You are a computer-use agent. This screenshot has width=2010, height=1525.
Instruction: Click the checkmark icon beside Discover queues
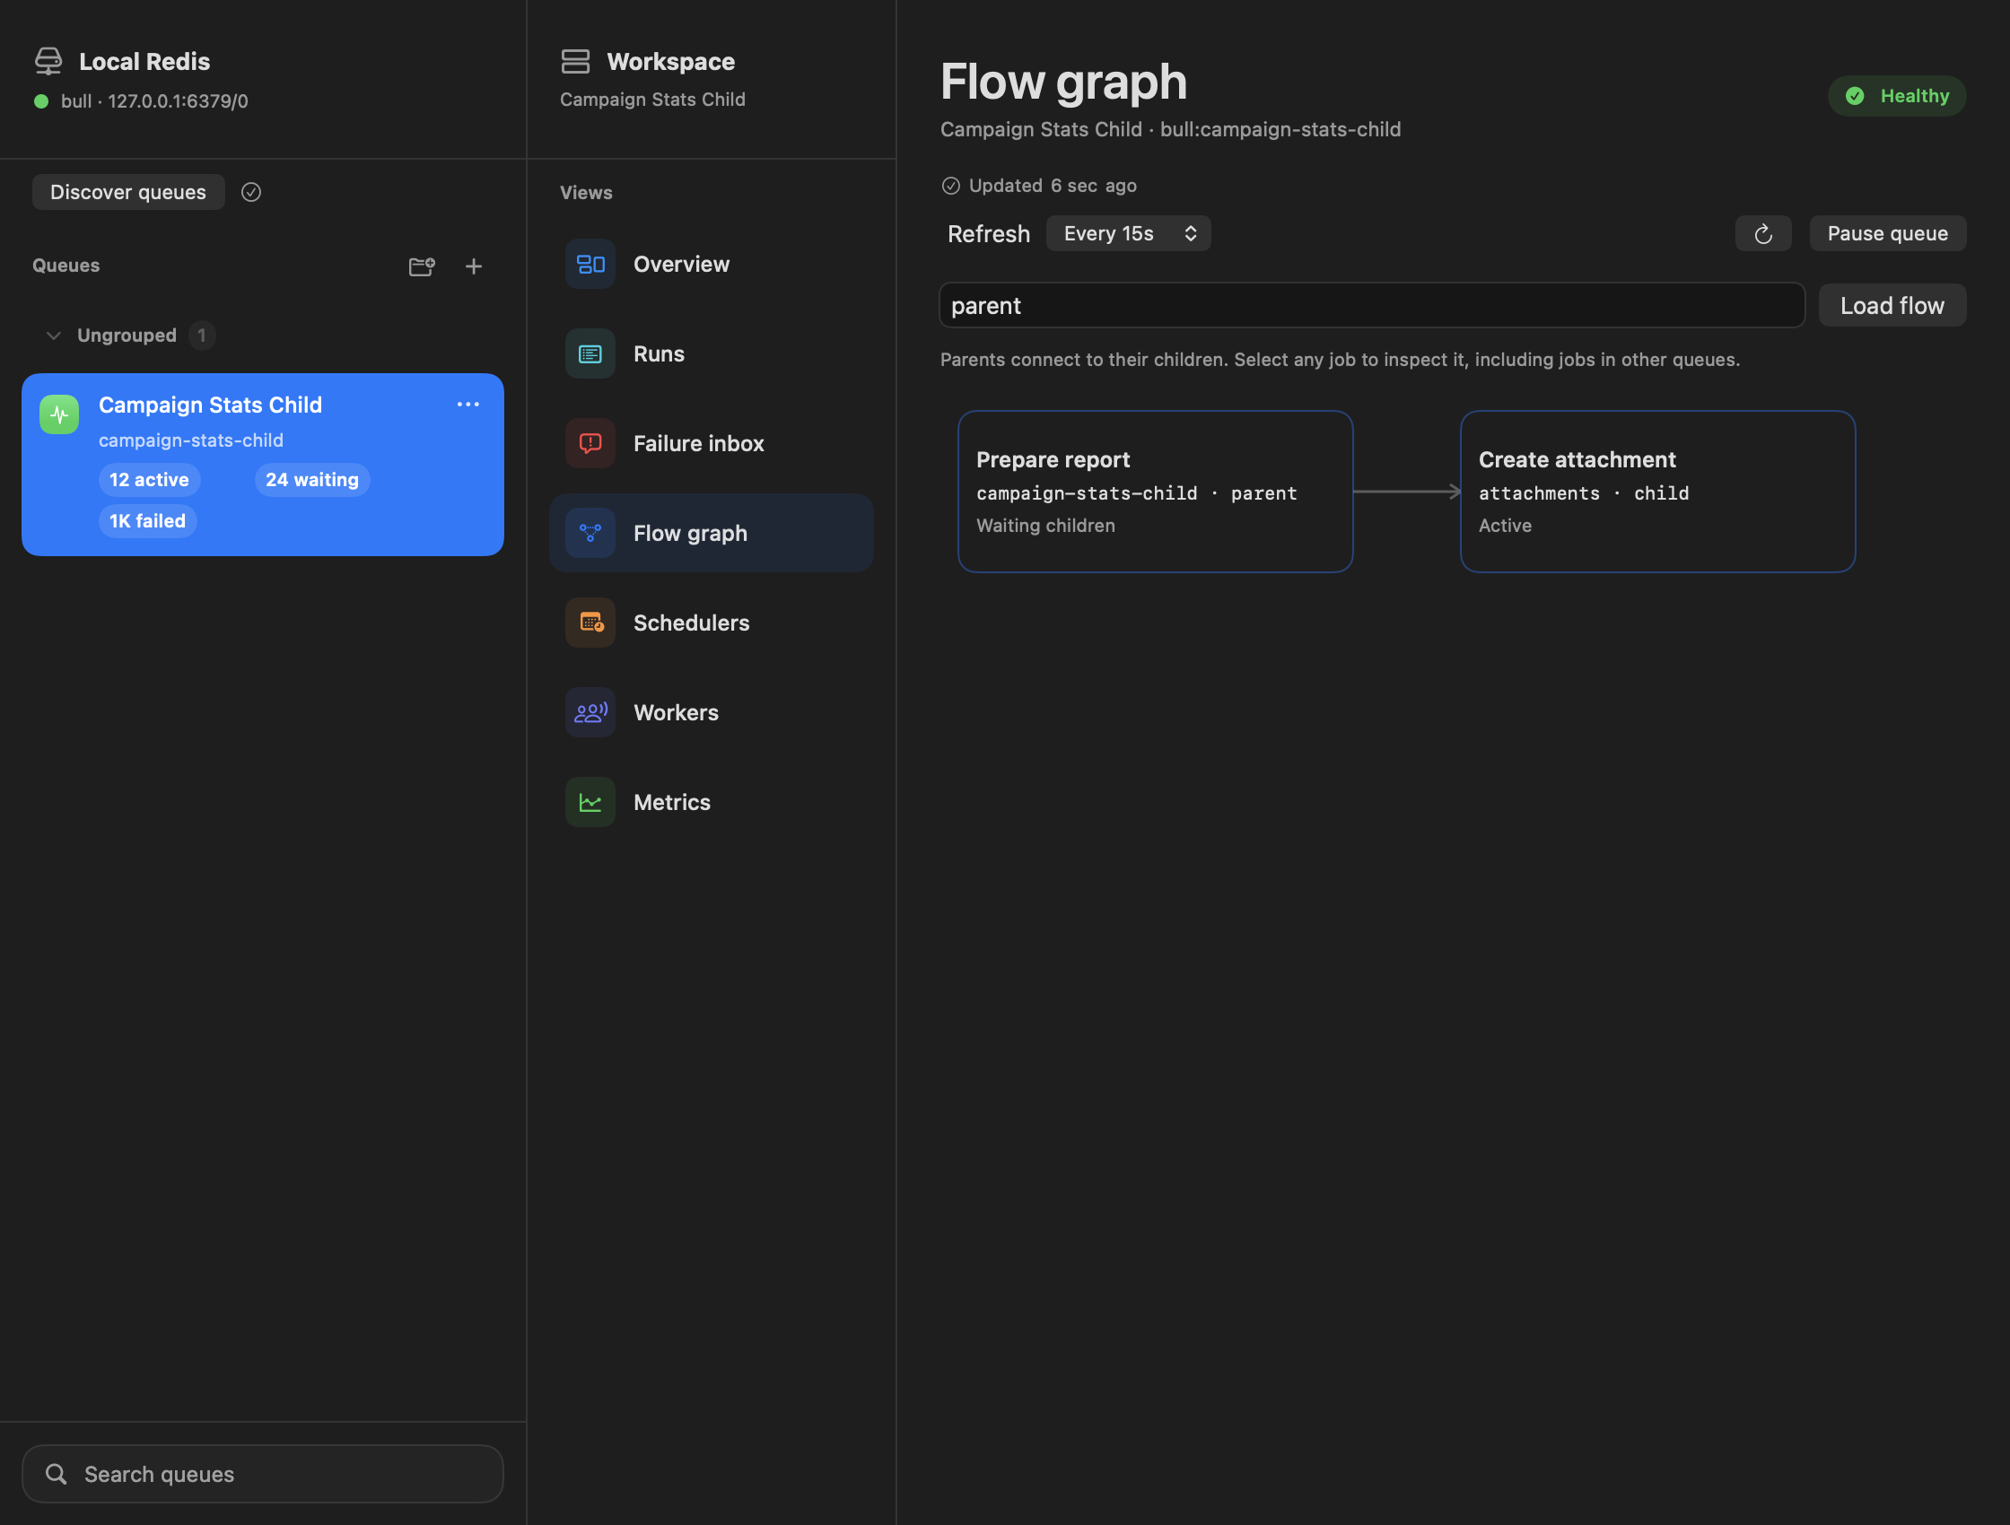250,192
